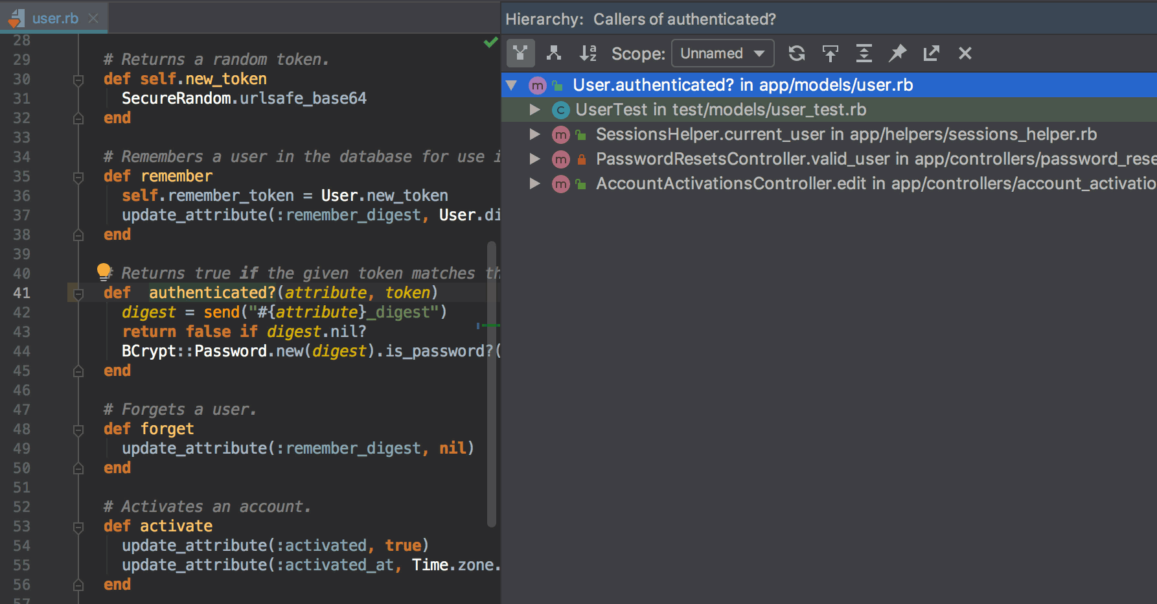Screen dimensions: 1157x604
Task: Click the Scope: label
Action: click(638, 54)
